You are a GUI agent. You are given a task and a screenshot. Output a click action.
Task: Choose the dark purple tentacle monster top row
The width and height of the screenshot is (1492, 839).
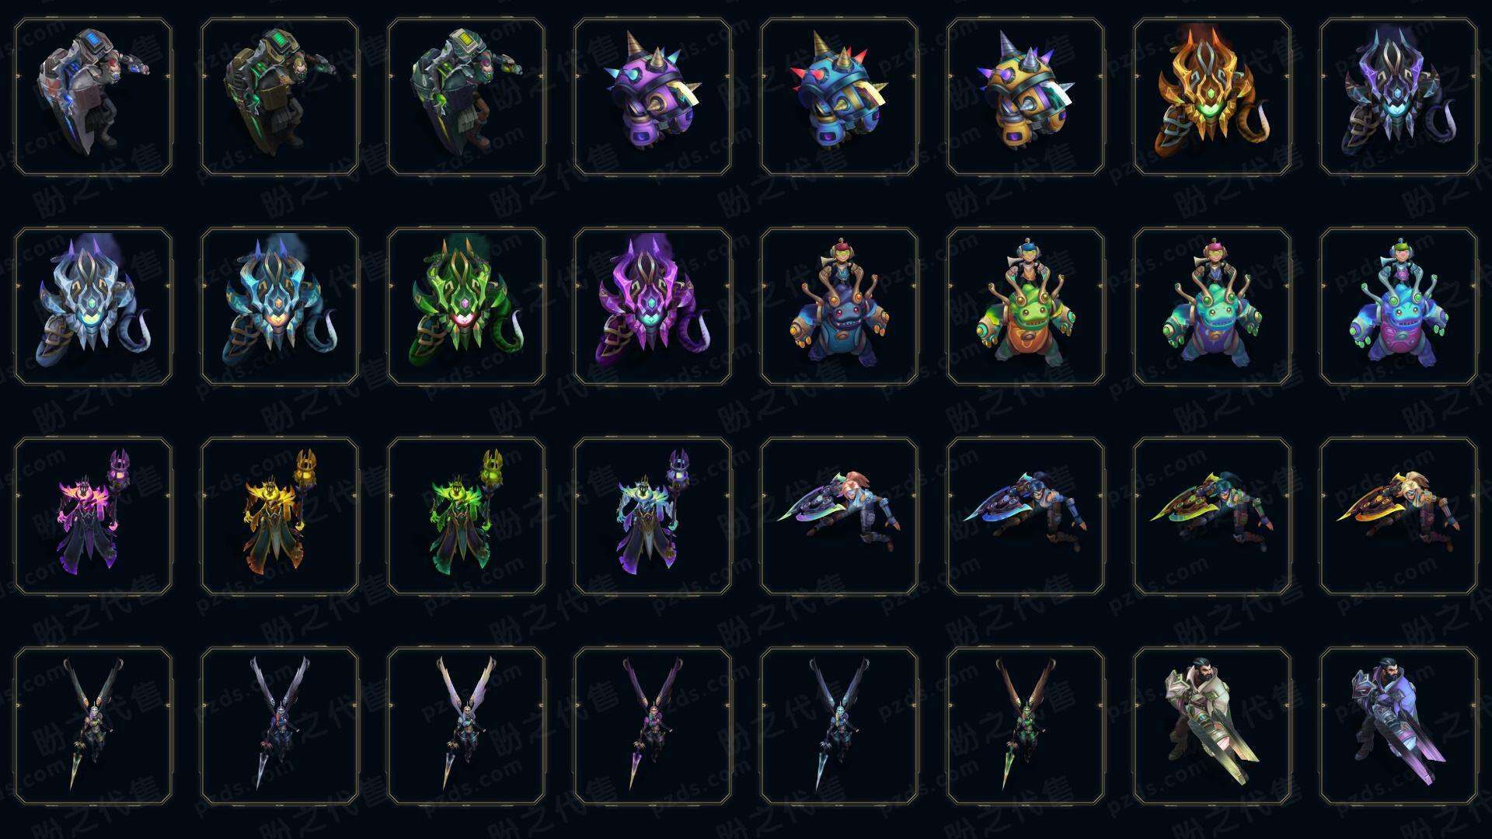1399,97
